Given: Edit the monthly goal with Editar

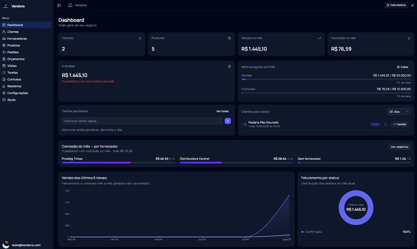Looking at the screenshot, I should click(403, 67).
